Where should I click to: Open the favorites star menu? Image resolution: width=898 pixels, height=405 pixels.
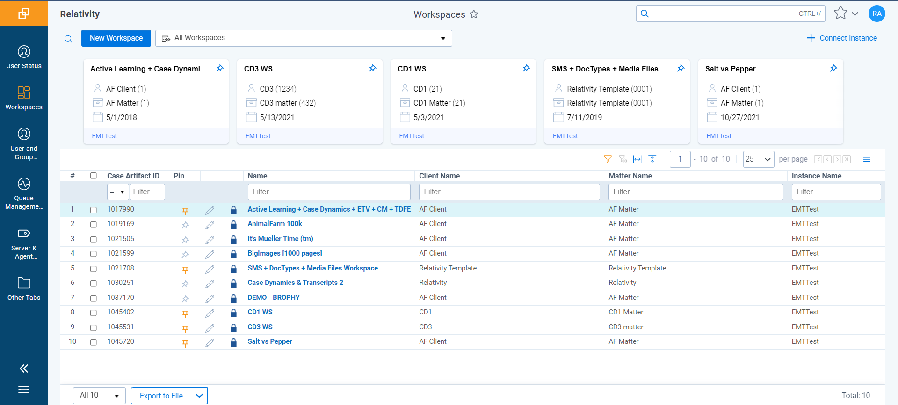click(x=840, y=13)
